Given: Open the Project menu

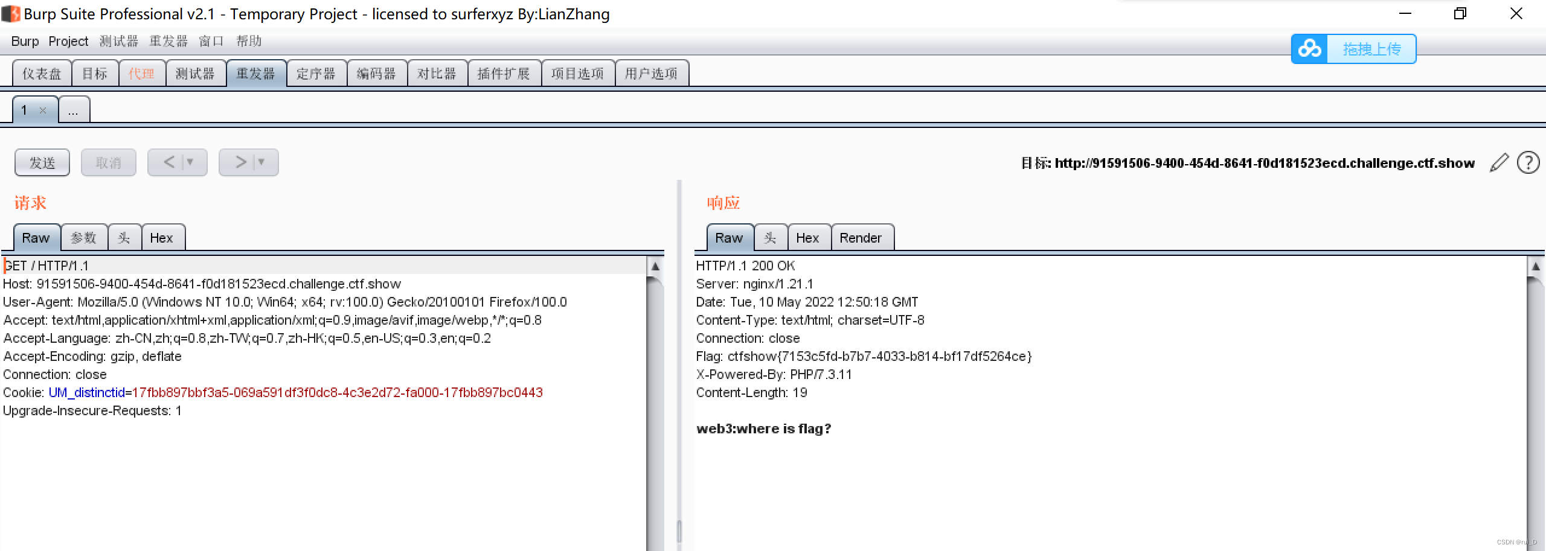Looking at the screenshot, I should coord(68,41).
